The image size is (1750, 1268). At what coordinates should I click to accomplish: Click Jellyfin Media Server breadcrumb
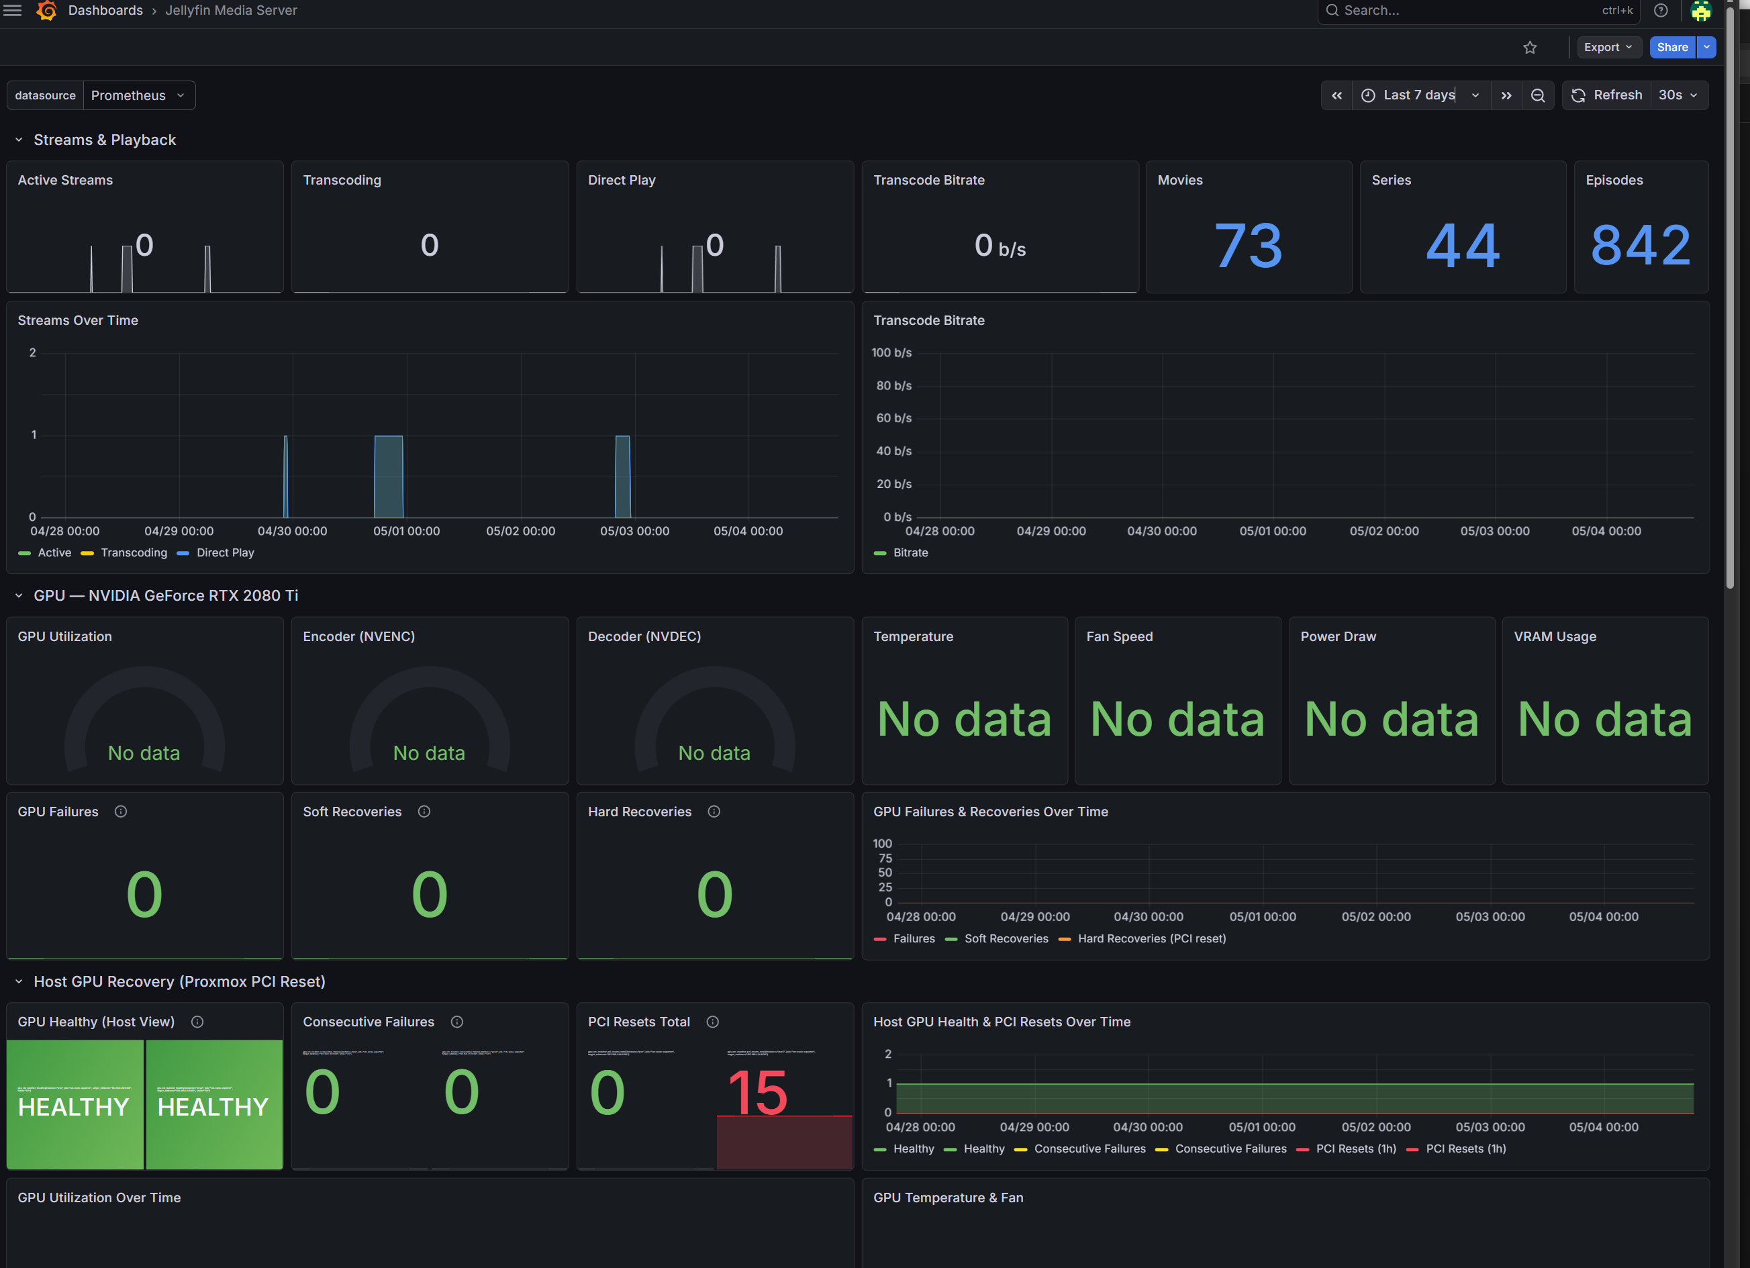pyautogui.click(x=231, y=10)
